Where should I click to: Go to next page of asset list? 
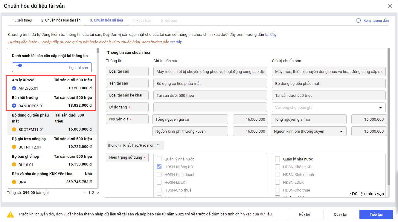[98, 193]
